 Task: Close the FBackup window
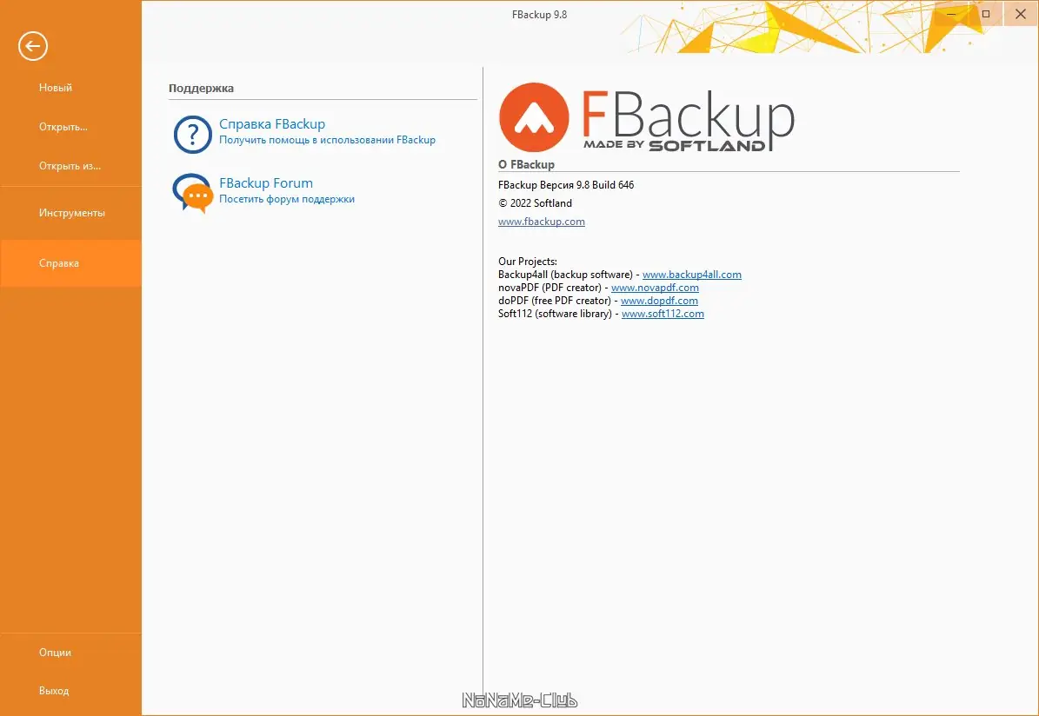point(1021,14)
